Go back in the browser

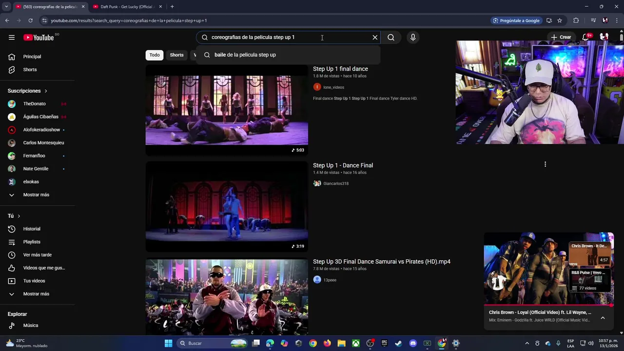7,20
